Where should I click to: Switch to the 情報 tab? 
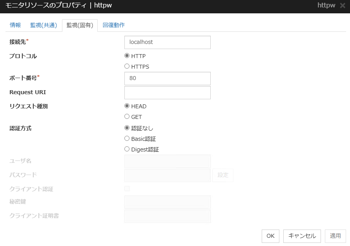tap(15, 25)
